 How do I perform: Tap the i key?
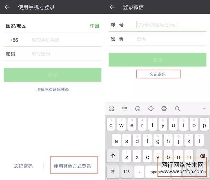[184, 124]
